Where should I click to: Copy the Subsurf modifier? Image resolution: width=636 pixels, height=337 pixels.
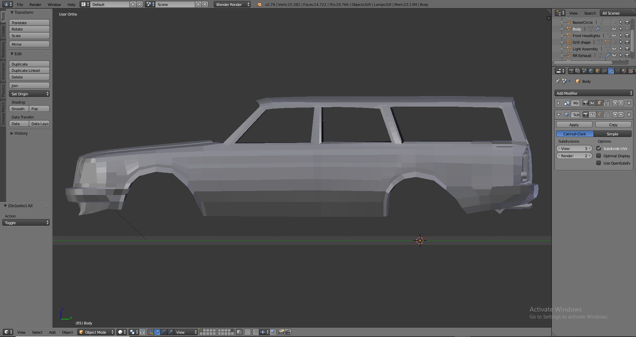click(613, 125)
